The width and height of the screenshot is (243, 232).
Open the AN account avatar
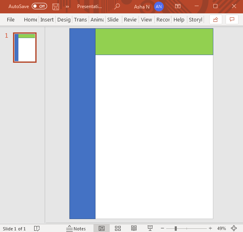pyautogui.click(x=159, y=6)
